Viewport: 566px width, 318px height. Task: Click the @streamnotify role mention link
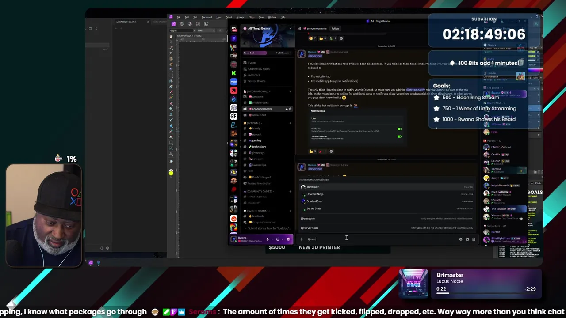415,90
